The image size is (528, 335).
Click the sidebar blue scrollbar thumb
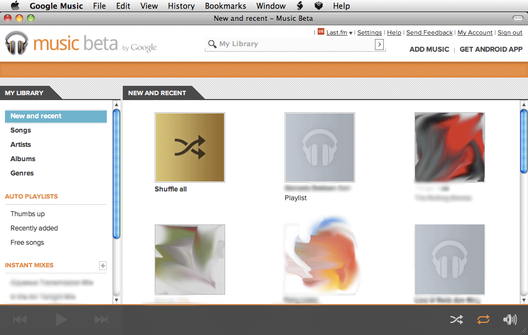pos(116,174)
